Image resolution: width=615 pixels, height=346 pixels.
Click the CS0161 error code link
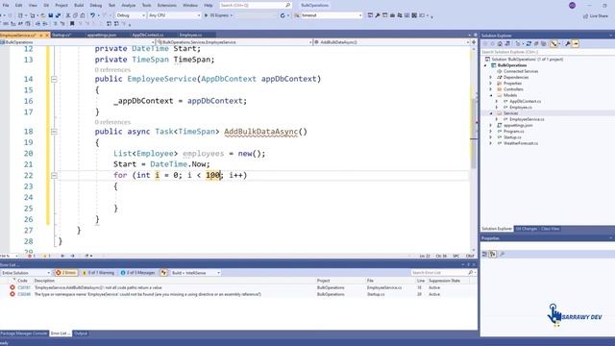(23, 287)
